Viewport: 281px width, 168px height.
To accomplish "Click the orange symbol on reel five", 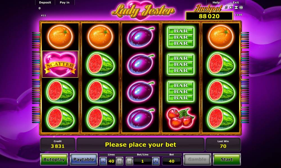I will [221, 37].
